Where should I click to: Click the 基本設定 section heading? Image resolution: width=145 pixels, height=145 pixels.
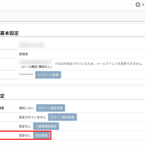tap(9, 33)
